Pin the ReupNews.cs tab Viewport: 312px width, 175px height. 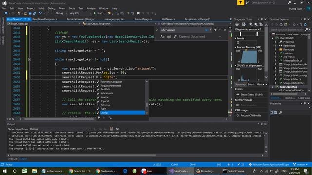(x=25, y=19)
